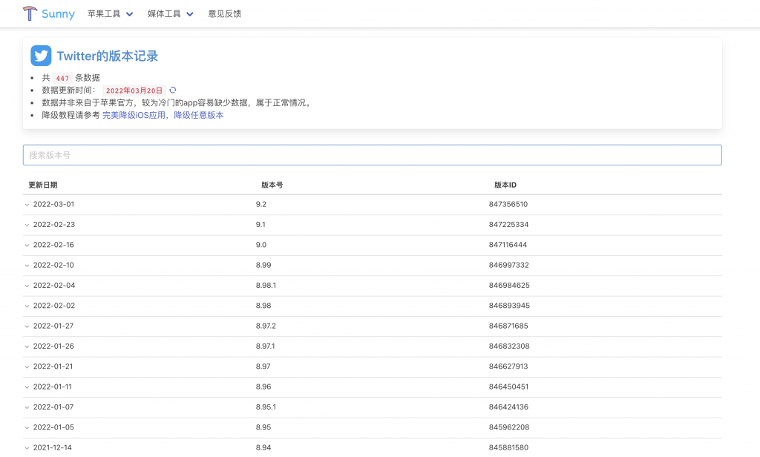
Task: Expand the 2022-01-11 version row
Action: pyautogui.click(x=27, y=388)
